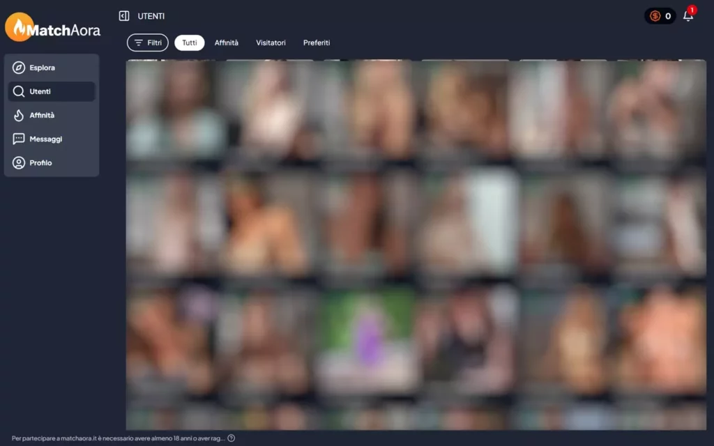This screenshot has width=714, height=446.
Task: Open Affinità in the sidebar
Action: click(x=52, y=115)
